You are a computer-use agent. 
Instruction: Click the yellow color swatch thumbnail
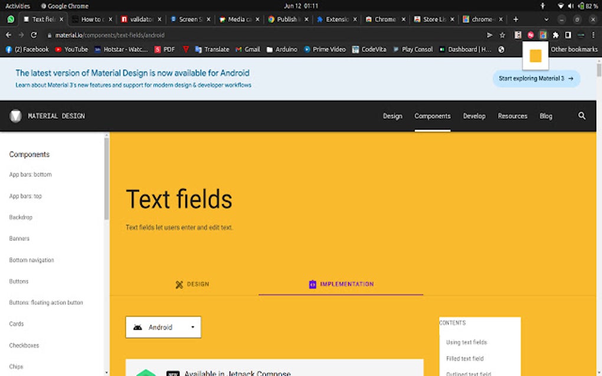click(x=535, y=56)
